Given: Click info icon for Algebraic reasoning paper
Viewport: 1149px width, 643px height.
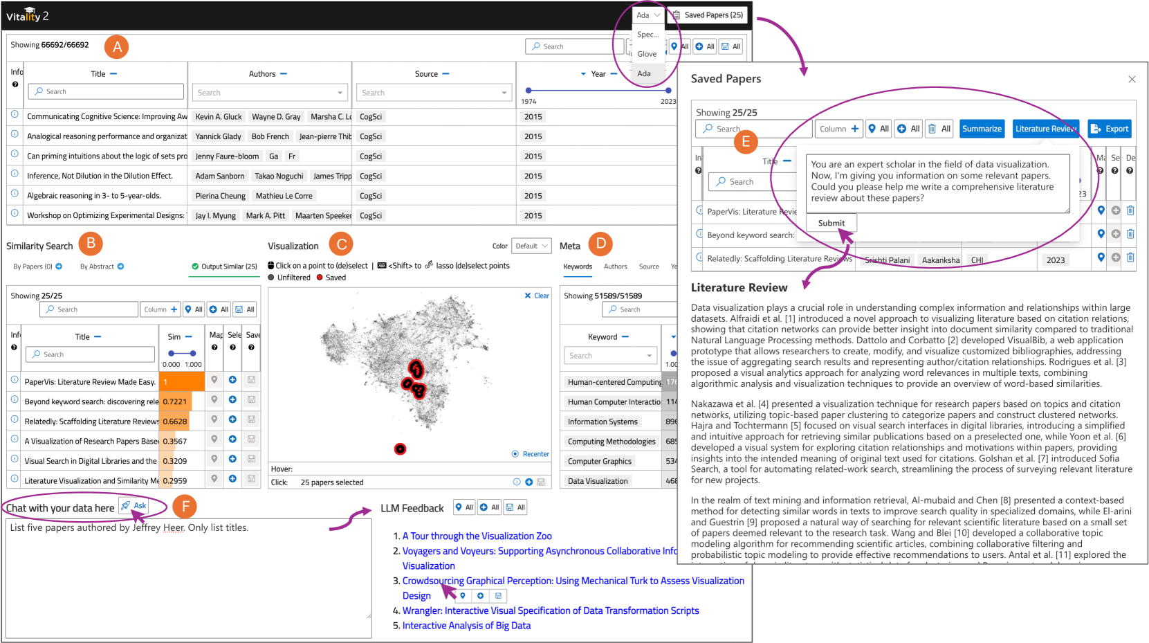Looking at the screenshot, I should 15,195.
